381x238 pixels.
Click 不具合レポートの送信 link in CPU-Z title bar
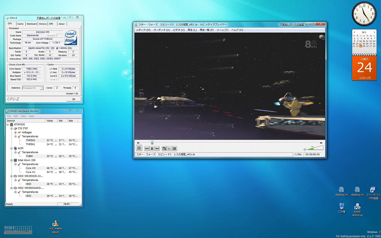pos(48,18)
